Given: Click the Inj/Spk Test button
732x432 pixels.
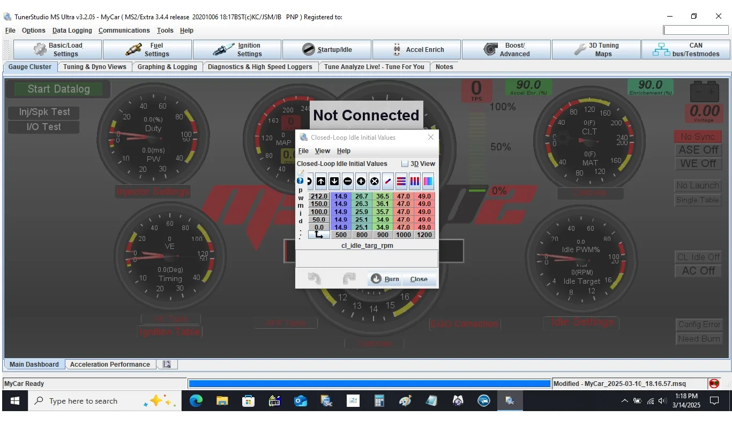Looking at the screenshot, I should point(44,112).
